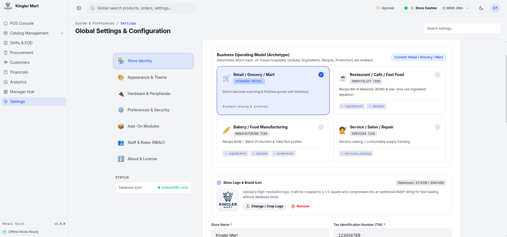Viewport: 507px width, 237px height.
Task: Click the global search products field
Action: (142, 8)
